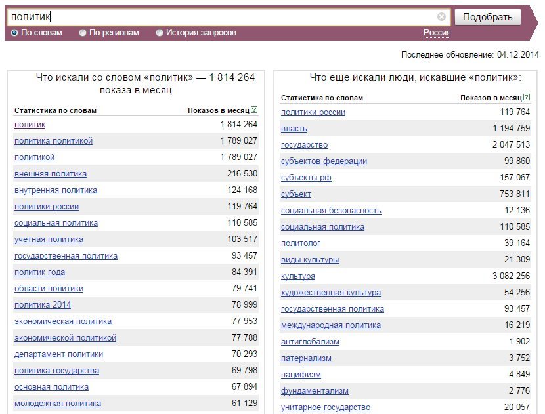Clear the search field with the X icon
The width and height of the screenshot is (545, 414).
coord(441,16)
